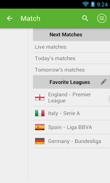Select Germany - Bundesliga league
Image resolution: width=110 pixels, height=183 pixels.
[x=71, y=141]
